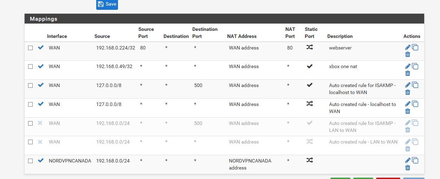Edit the xbox one nat mapping
The height and width of the screenshot is (179, 440).
point(408,66)
